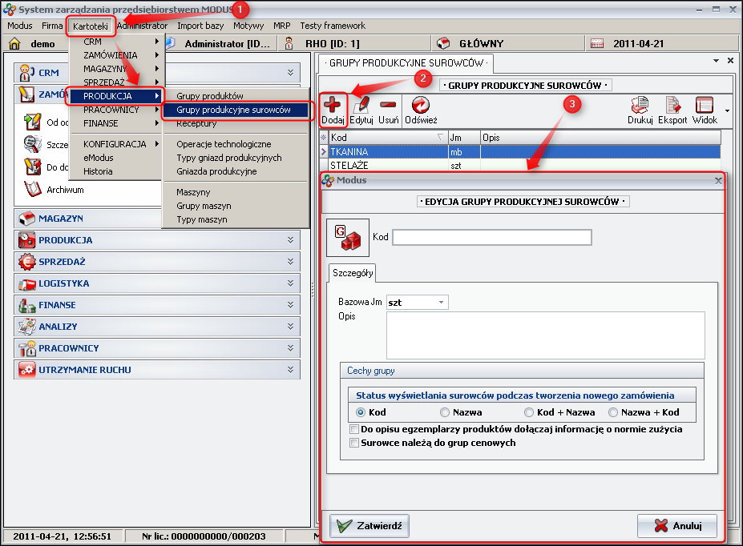Screen dimensions: 743x546
Task: Check the norm usage info checkbox
Action: click(354, 429)
